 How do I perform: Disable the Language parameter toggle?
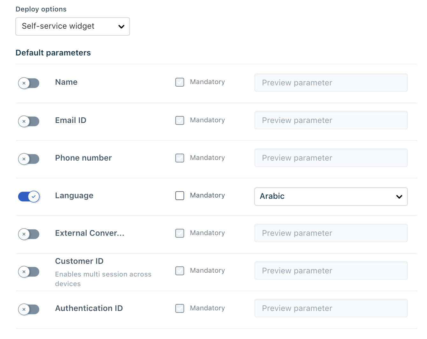pyautogui.click(x=29, y=197)
